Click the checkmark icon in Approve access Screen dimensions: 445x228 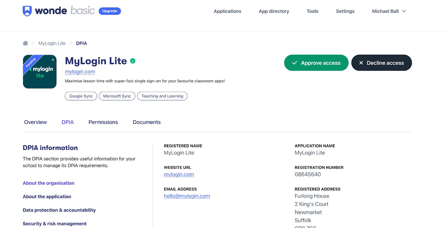click(295, 63)
